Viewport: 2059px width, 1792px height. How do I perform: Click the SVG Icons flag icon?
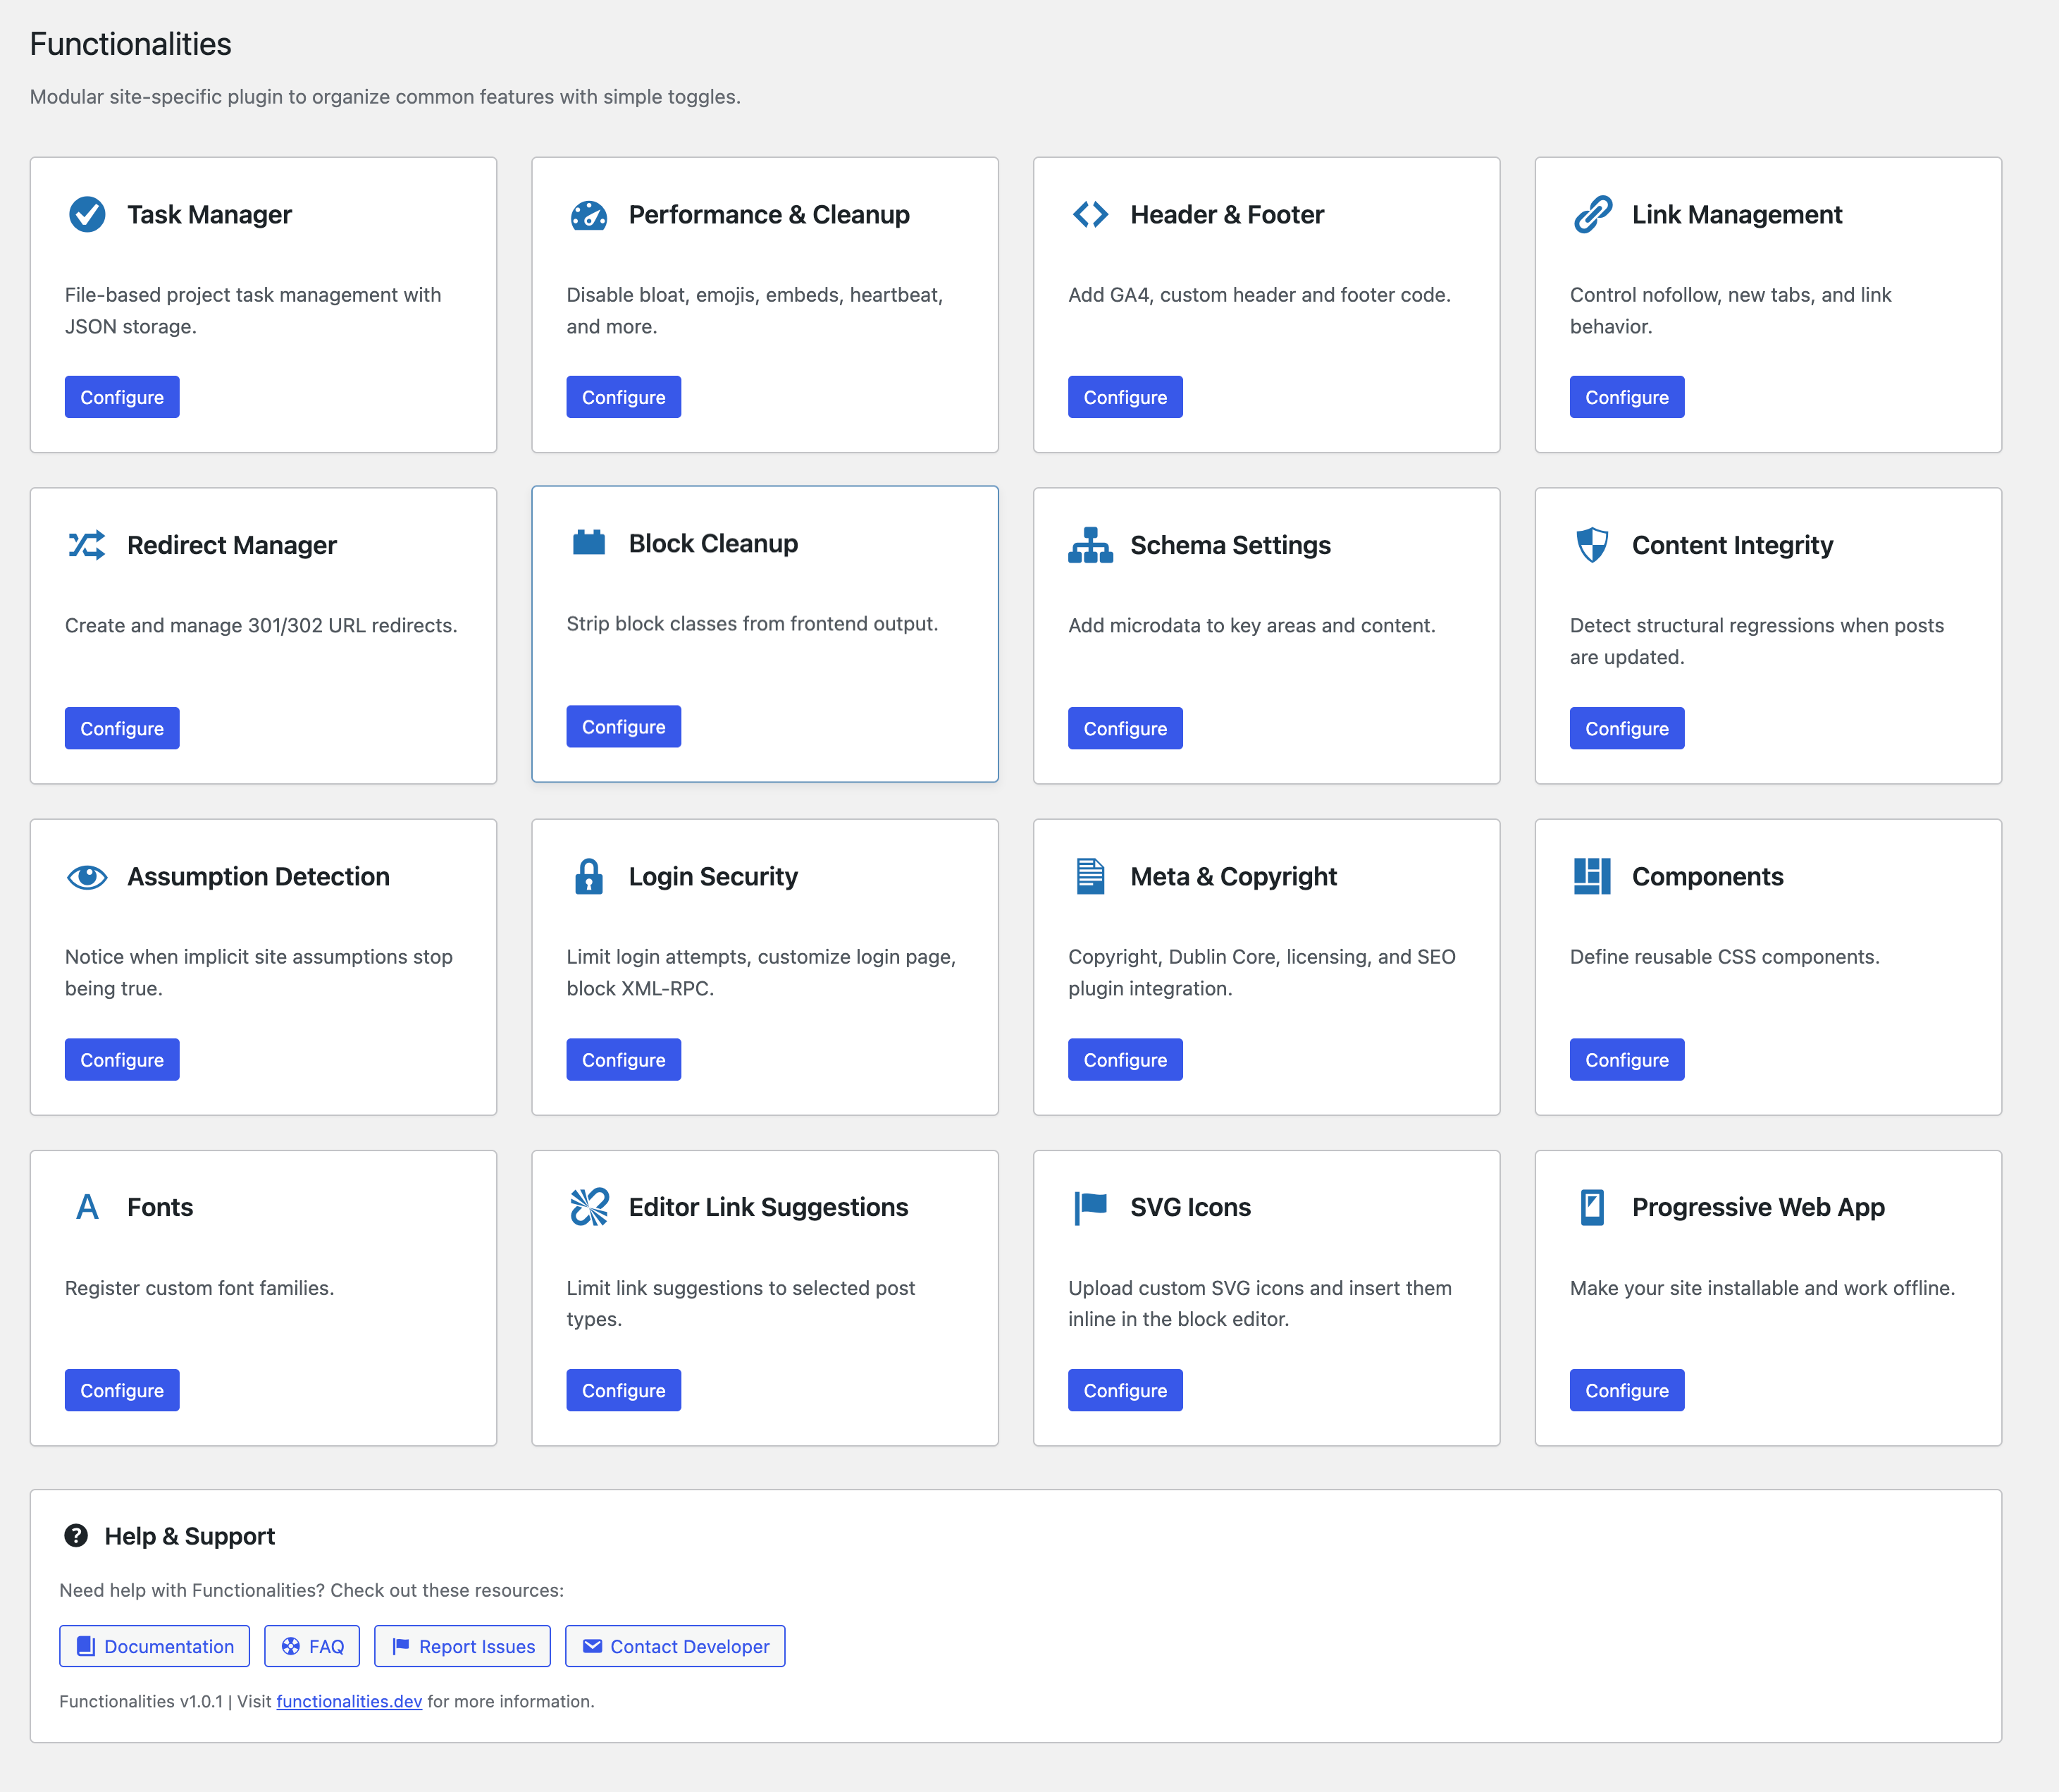point(1092,1207)
